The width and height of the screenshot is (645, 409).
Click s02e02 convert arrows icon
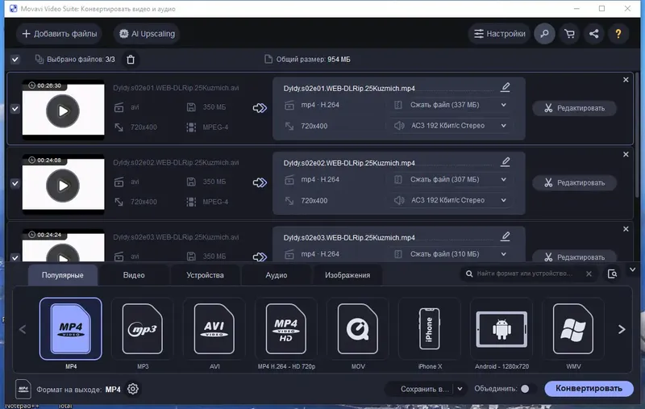tap(260, 182)
